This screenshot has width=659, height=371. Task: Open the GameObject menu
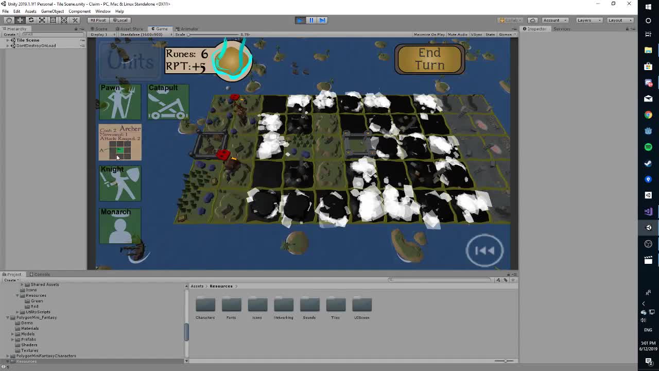tap(53, 11)
